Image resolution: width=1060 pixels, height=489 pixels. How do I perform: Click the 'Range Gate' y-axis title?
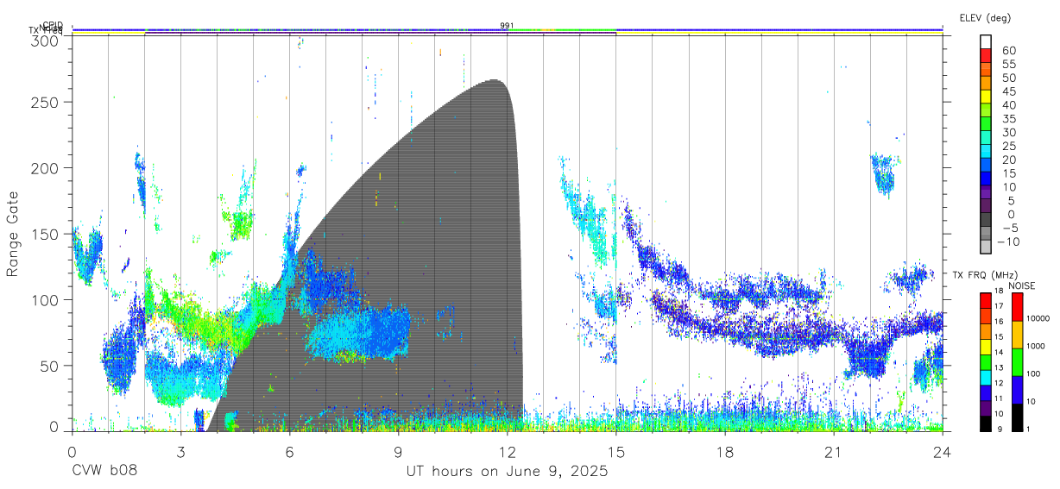[x=14, y=235]
